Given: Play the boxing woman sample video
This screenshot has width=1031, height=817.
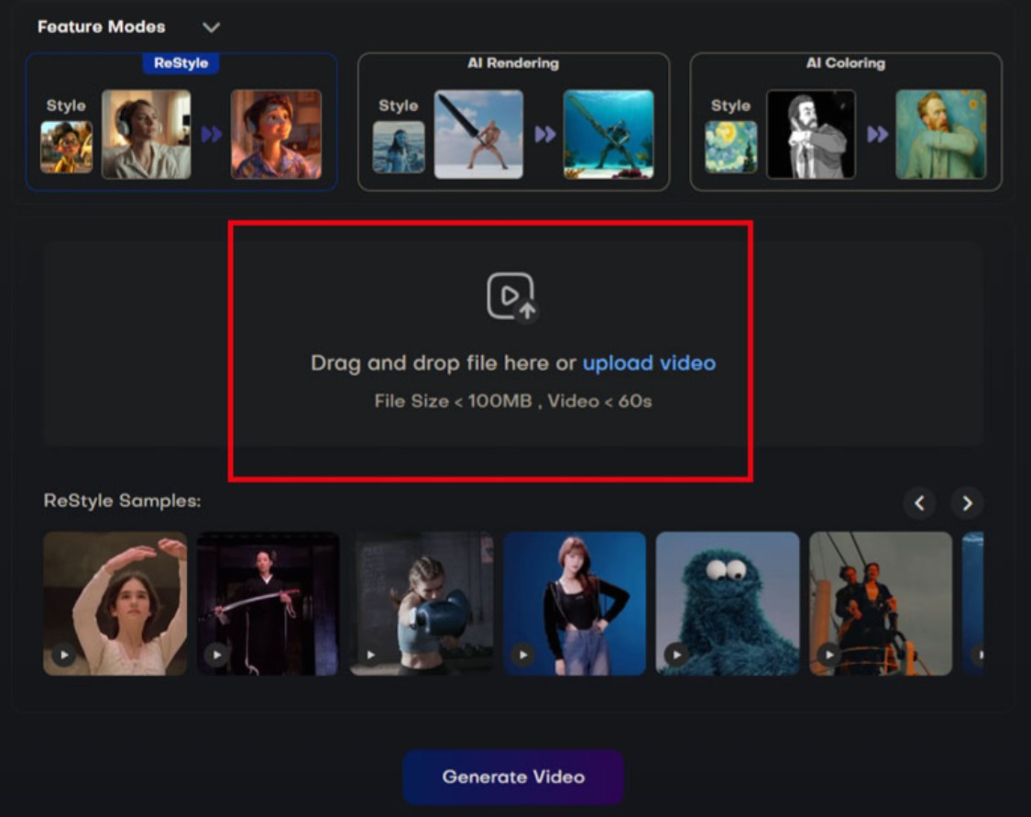Looking at the screenshot, I should pyautogui.click(x=369, y=655).
